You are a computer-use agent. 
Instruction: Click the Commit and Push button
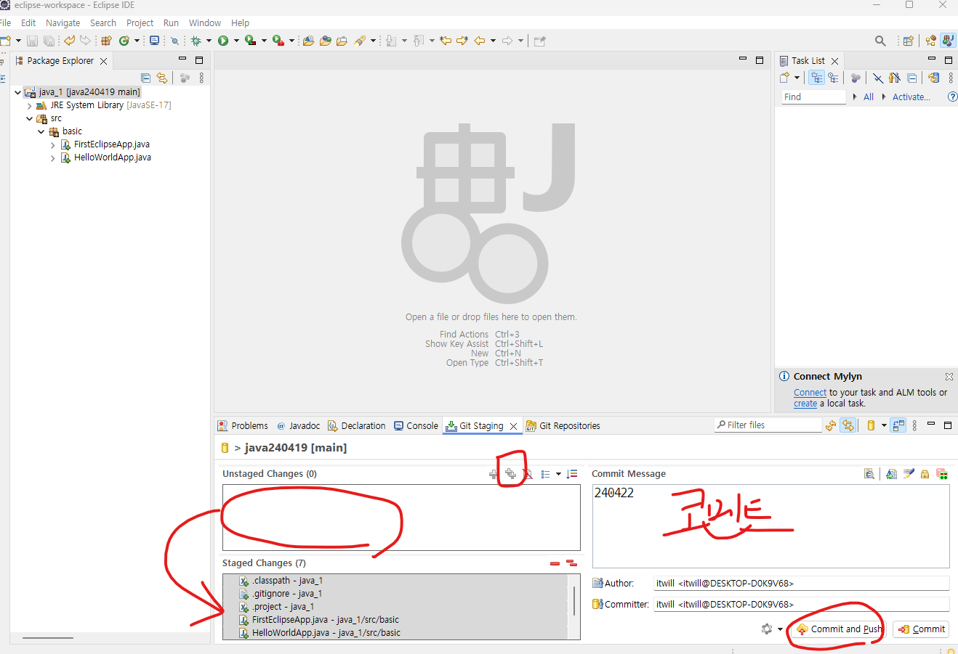click(x=838, y=629)
